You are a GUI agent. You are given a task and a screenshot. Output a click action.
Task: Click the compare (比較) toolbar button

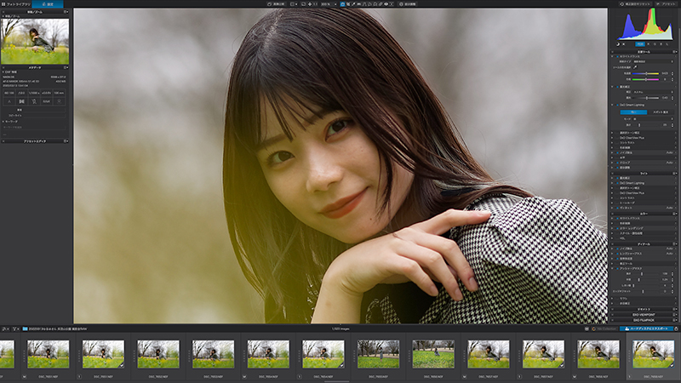click(276, 4)
